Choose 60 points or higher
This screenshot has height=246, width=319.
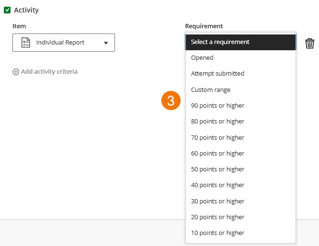217,154
